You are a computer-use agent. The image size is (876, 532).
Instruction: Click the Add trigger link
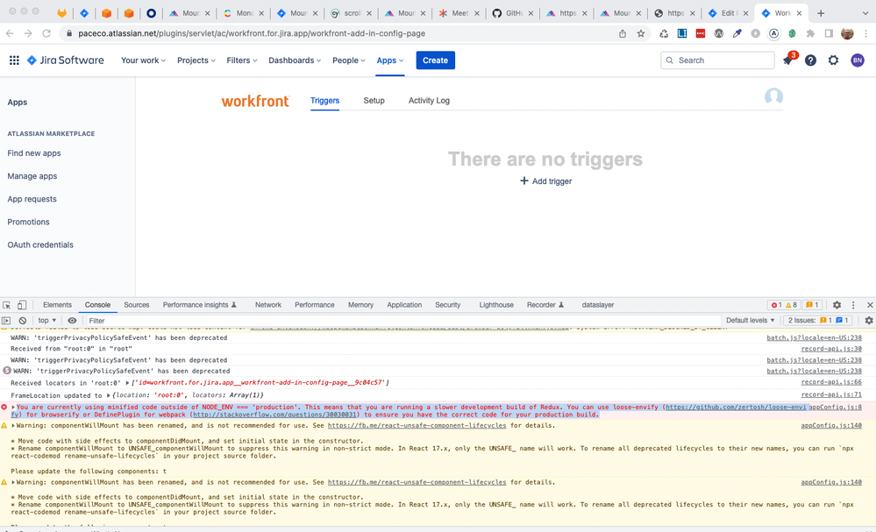pos(552,181)
